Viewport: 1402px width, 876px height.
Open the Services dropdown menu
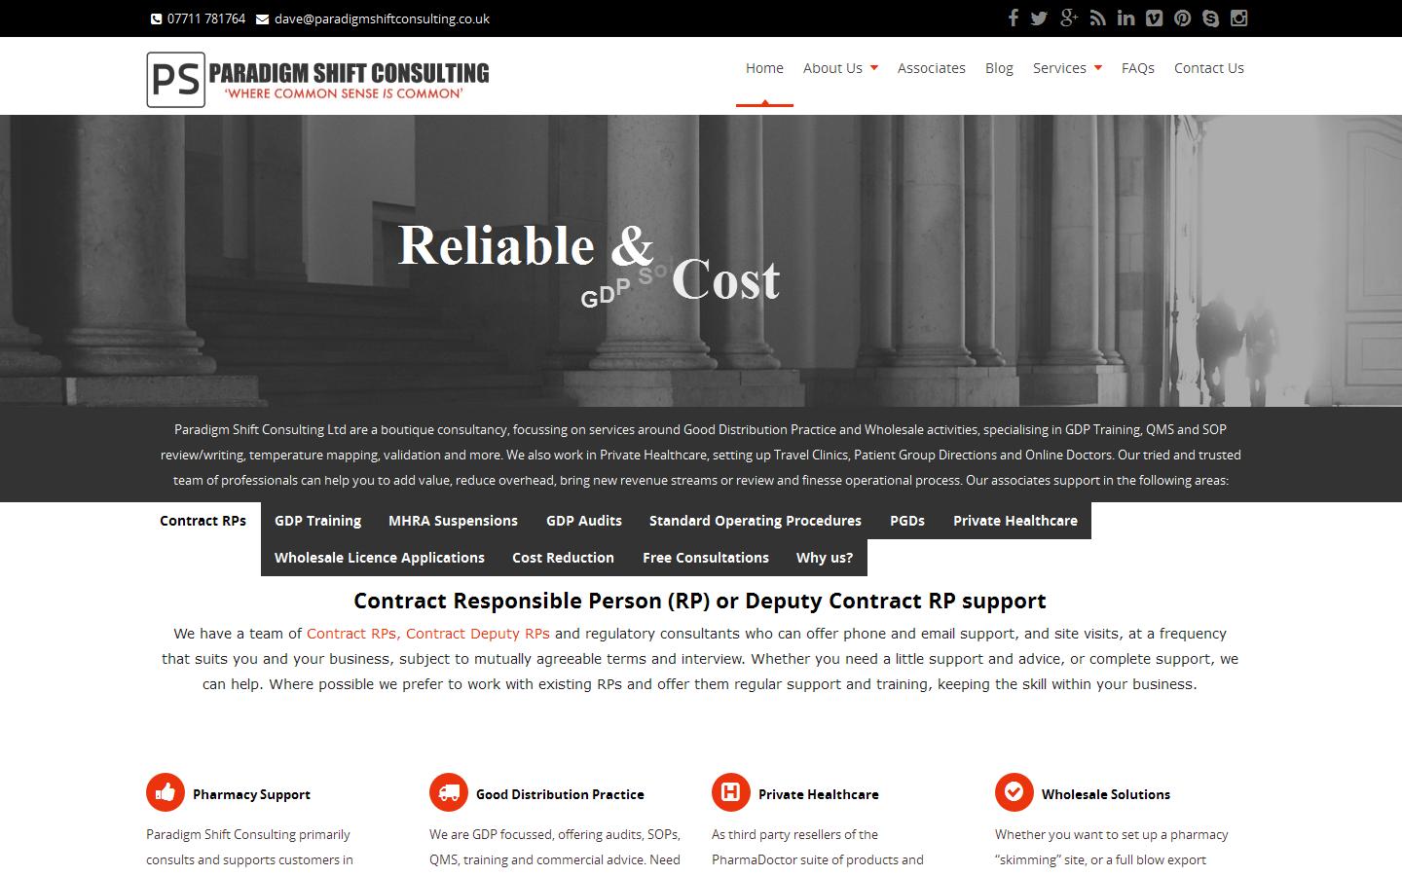1065,68
